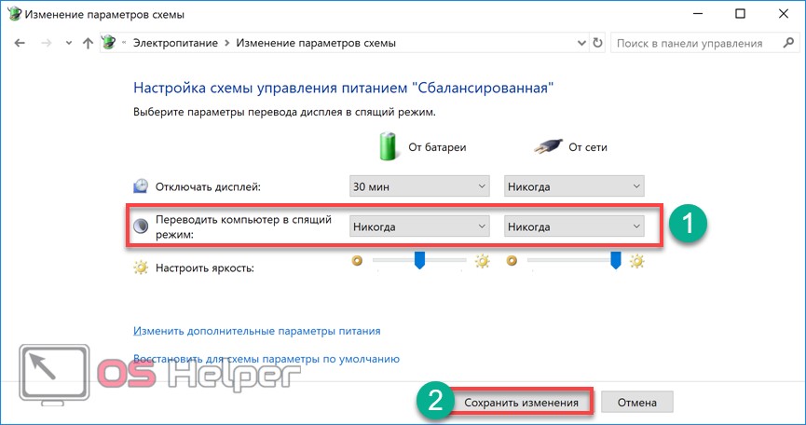Click the forward navigation arrow
The height and width of the screenshot is (425, 806).
click(47, 43)
